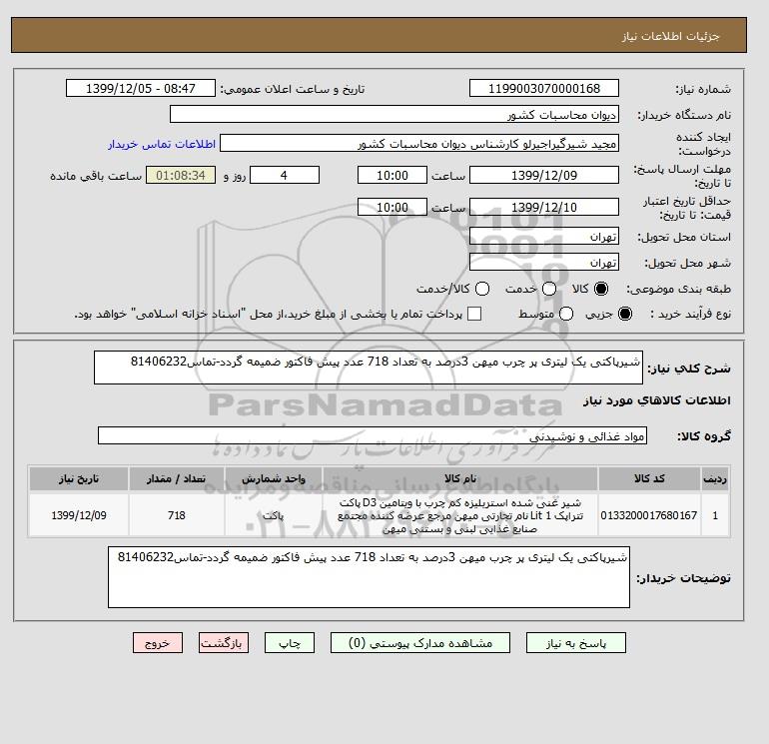Click the کد کالا column header

coord(649,478)
